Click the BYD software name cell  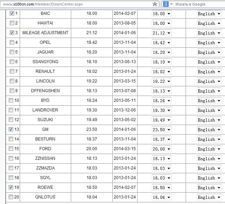tap(45, 100)
